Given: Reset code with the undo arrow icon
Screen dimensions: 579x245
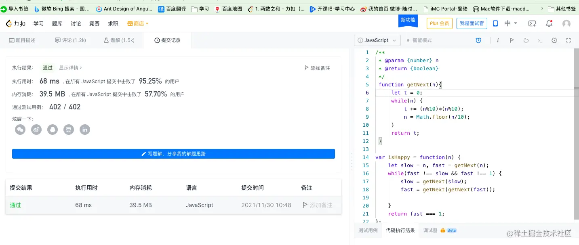Looking at the screenshot, I should click(x=526, y=40).
